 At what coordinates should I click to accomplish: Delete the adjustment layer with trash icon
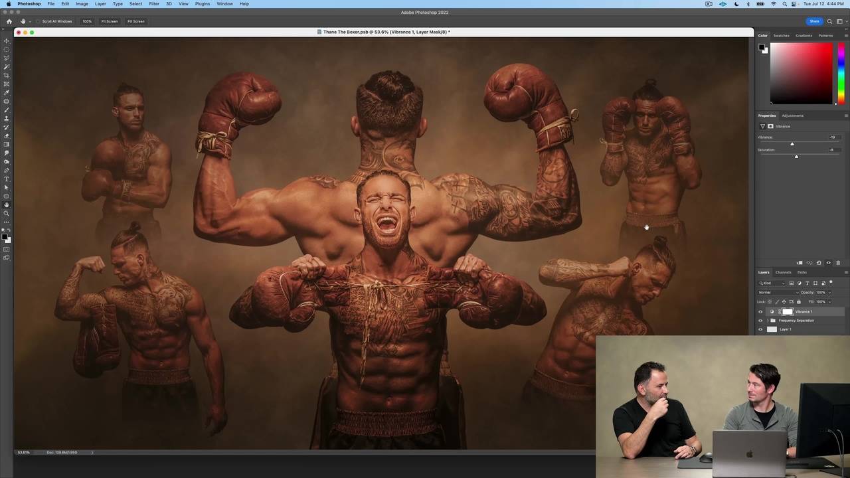pyautogui.click(x=838, y=263)
